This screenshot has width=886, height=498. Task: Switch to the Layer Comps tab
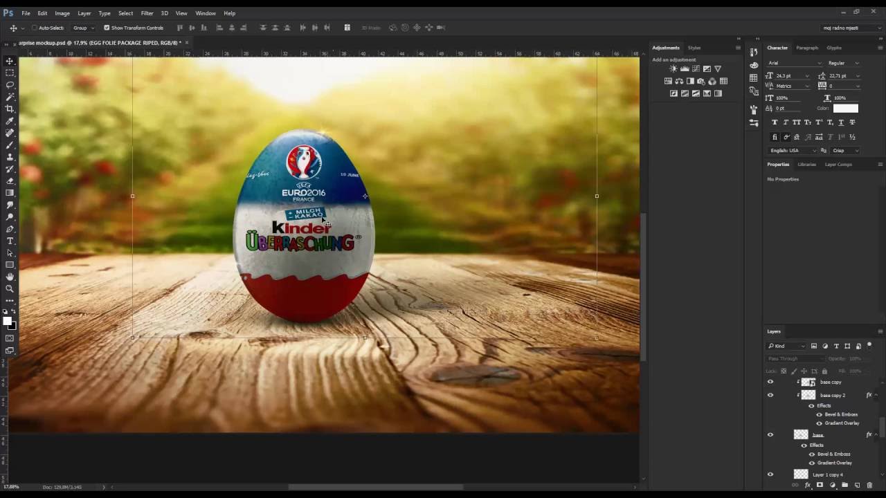coord(838,165)
